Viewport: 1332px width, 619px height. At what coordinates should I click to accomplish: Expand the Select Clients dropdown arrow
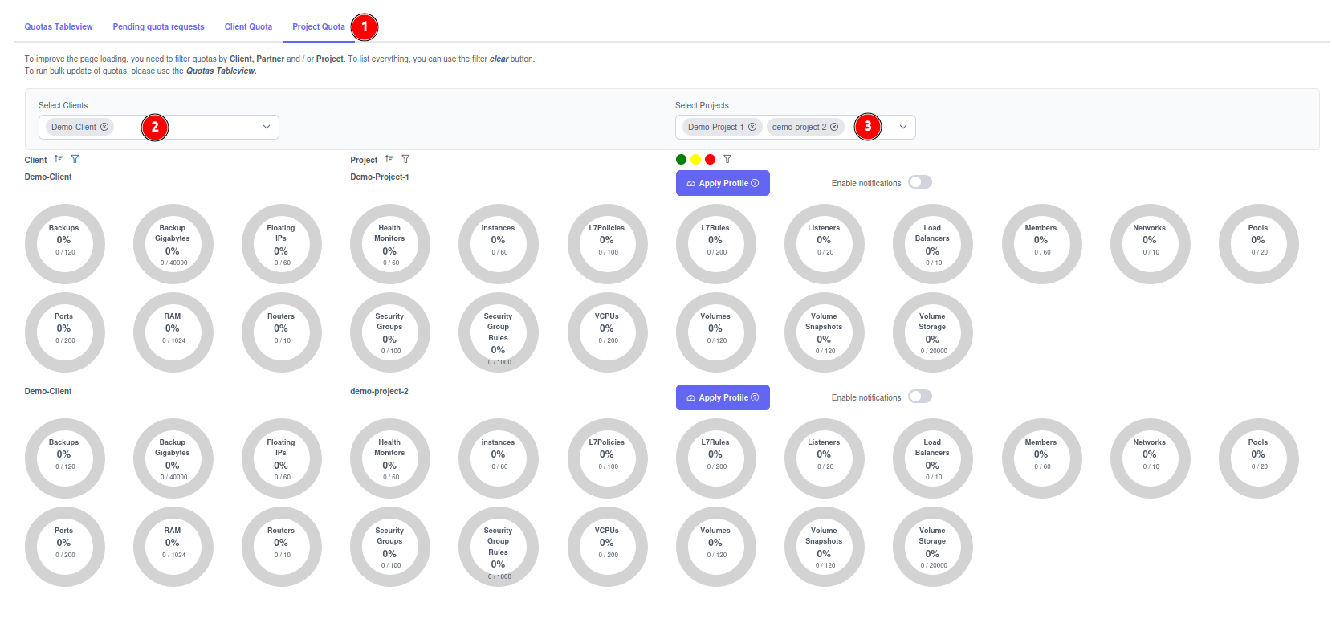(x=267, y=127)
